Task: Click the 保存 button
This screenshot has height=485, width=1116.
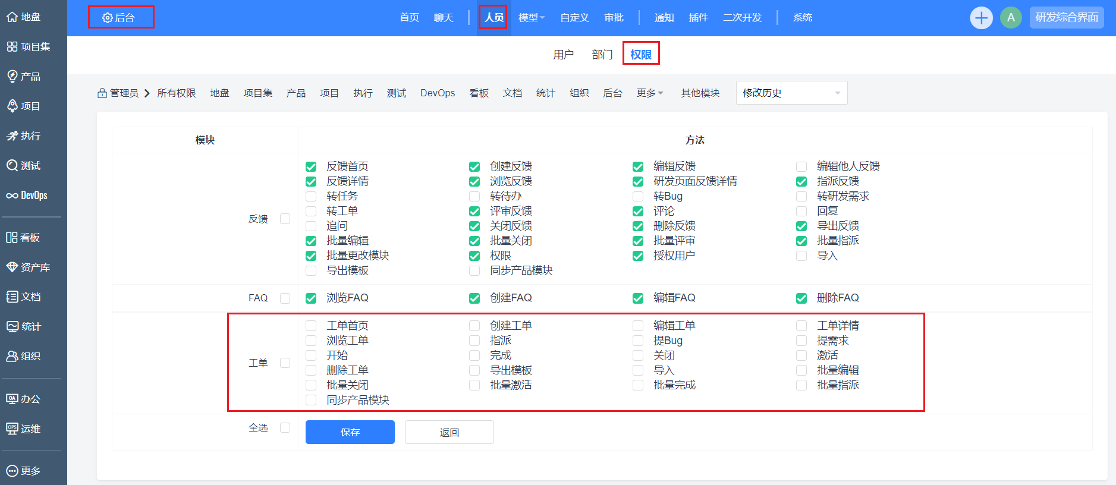Action: [x=350, y=432]
